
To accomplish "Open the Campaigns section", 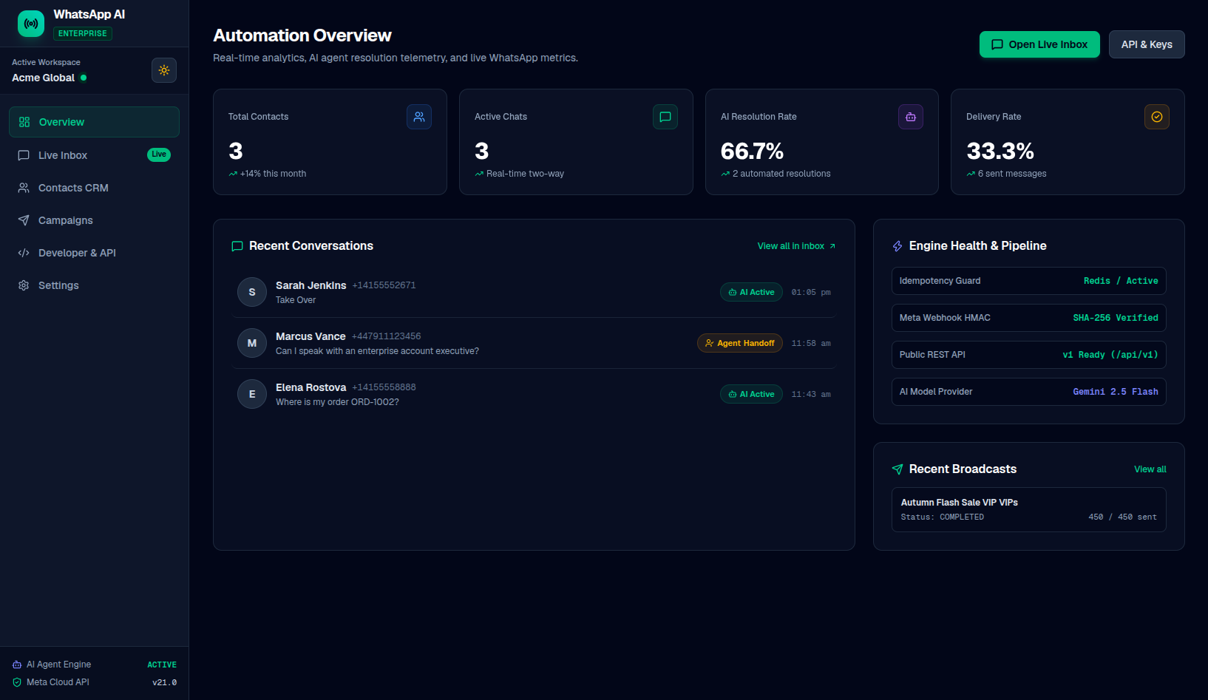I will pos(94,220).
